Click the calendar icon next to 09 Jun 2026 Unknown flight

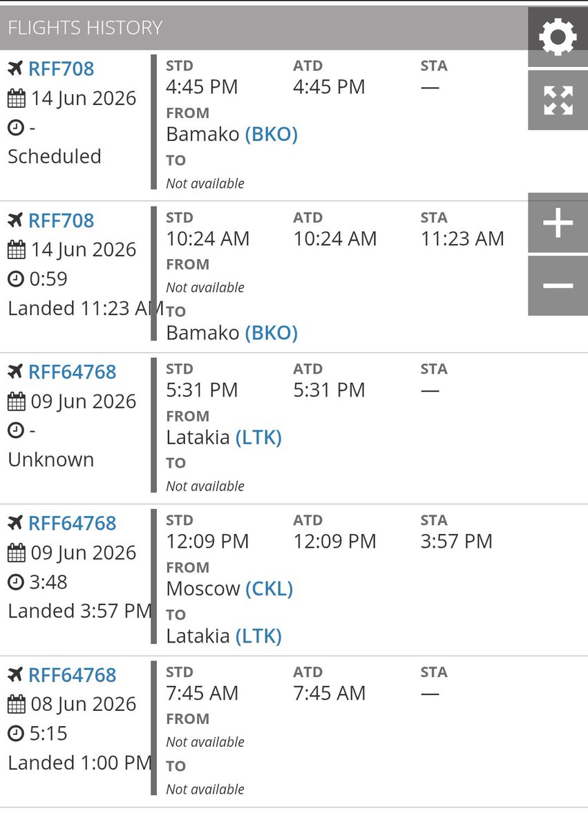16,401
